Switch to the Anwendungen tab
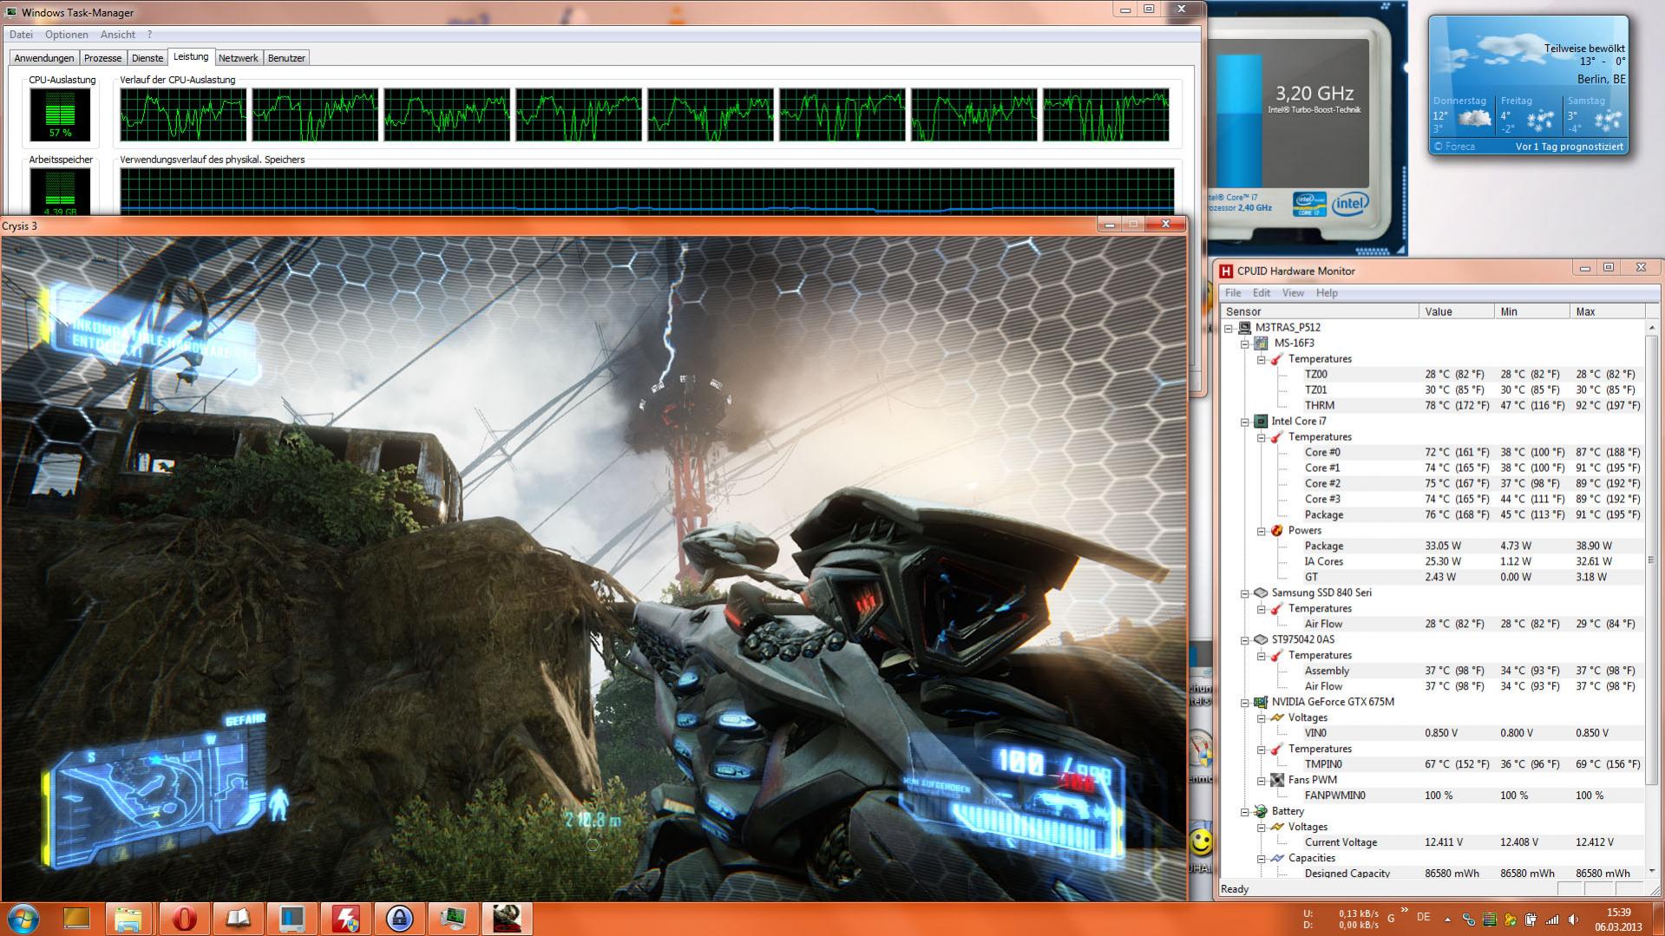The image size is (1665, 936). coord(44,58)
